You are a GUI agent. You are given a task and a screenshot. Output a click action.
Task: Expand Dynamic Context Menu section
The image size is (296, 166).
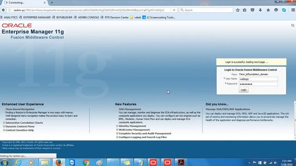point(4,126)
